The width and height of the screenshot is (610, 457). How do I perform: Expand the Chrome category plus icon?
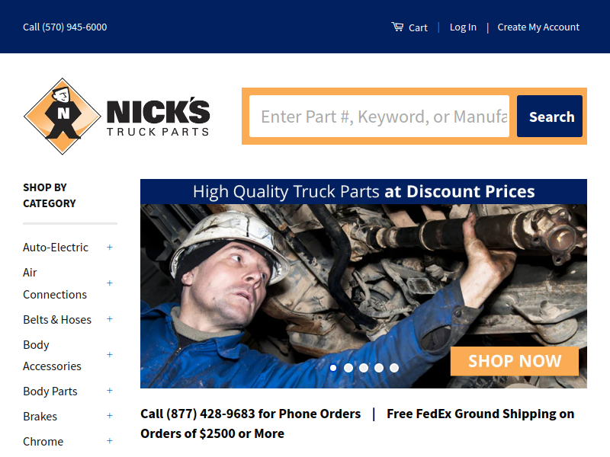pyautogui.click(x=110, y=441)
